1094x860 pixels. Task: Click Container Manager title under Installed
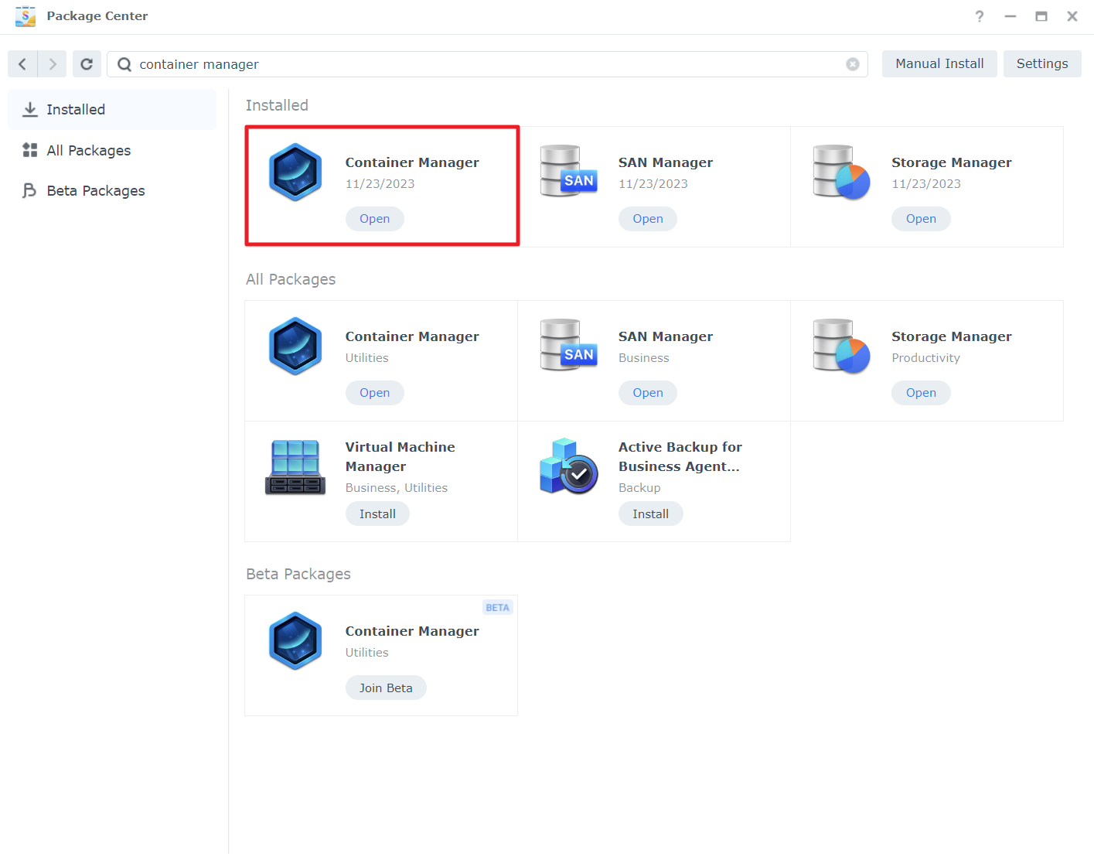tap(412, 162)
